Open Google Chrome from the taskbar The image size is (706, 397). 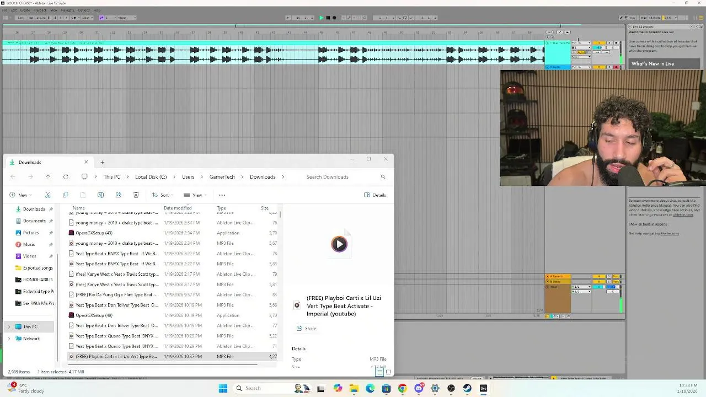coord(402,388)
